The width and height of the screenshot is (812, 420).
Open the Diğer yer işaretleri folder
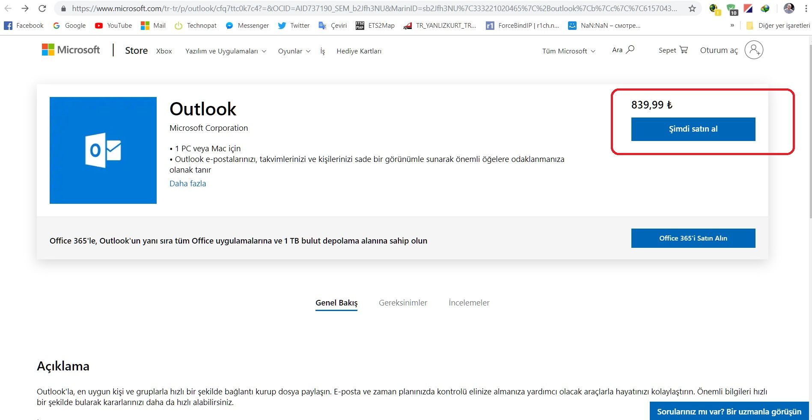click(778, 26)
